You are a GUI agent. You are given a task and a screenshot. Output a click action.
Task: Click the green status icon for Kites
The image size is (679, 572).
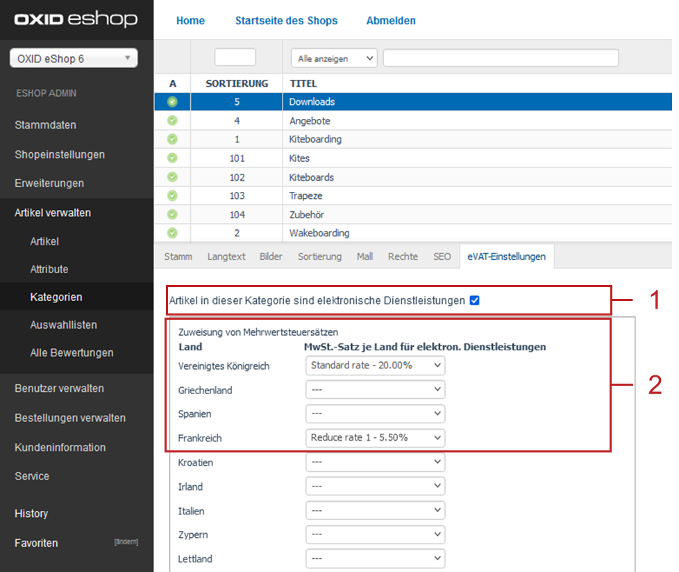click(172, 158)
